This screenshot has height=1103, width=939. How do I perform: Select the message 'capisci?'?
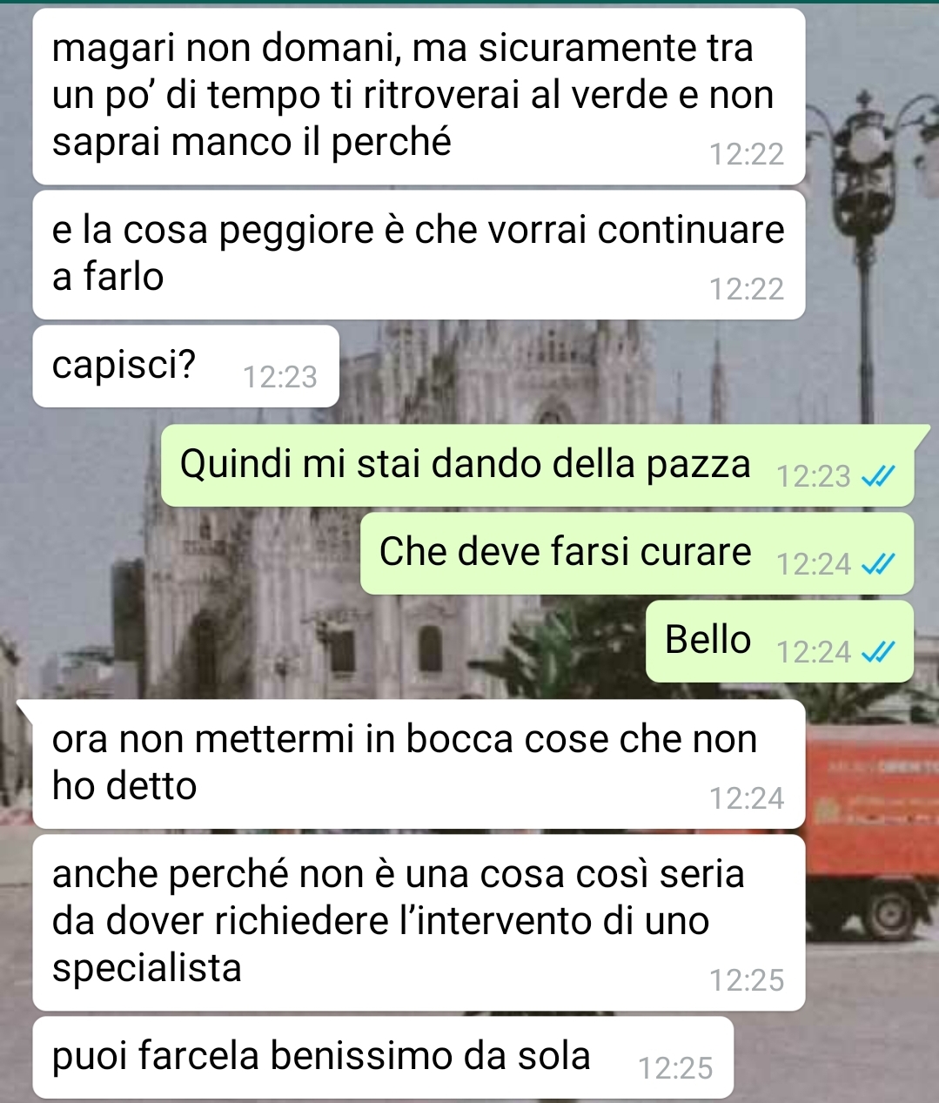click(185, 367)
